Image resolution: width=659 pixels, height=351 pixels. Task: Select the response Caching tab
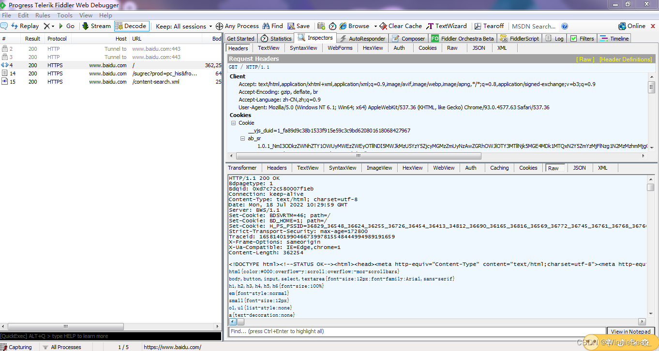pos(499,168)
